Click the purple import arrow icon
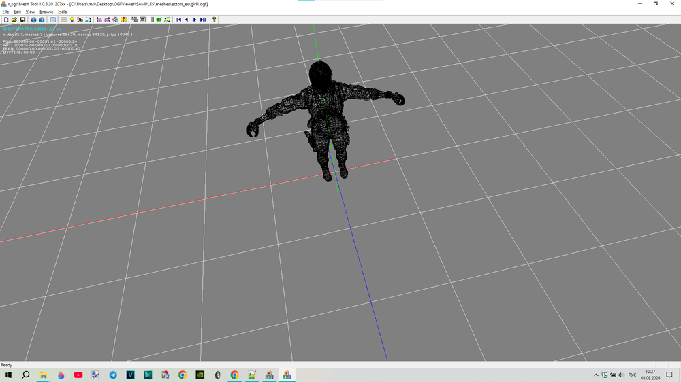The image size is (681, 382). (x=99, y=20)
